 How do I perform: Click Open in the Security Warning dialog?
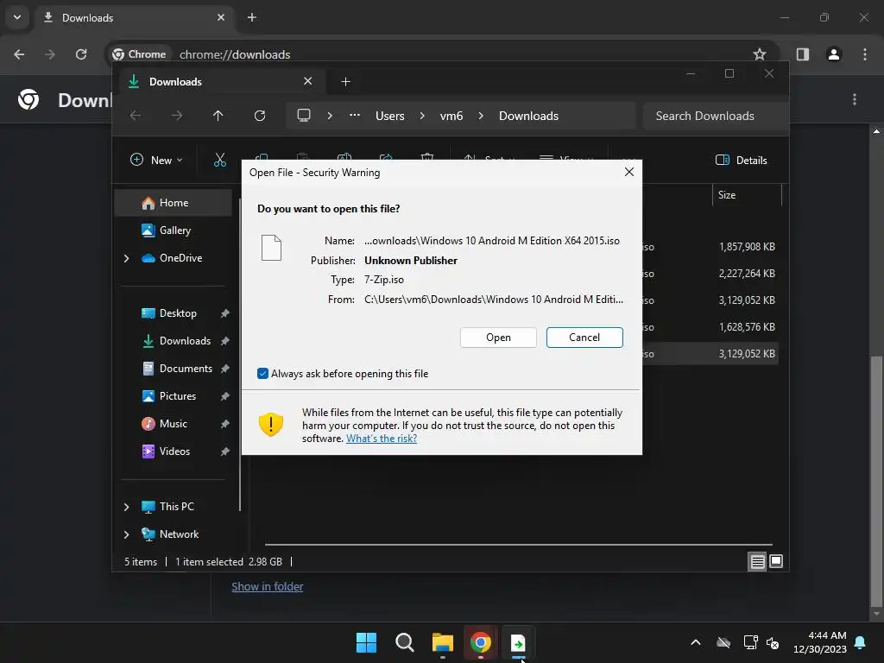(498, 338)
